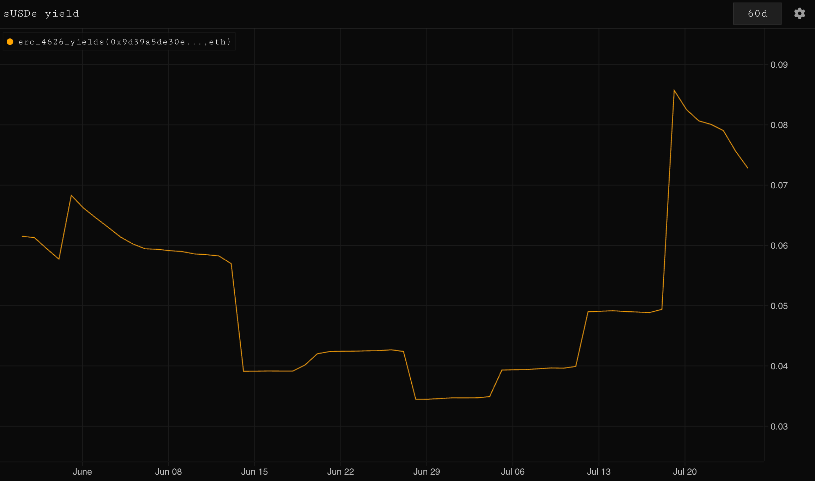Click the orange legend dot
This screenshot has height=481, width=815.
[10, 42]
